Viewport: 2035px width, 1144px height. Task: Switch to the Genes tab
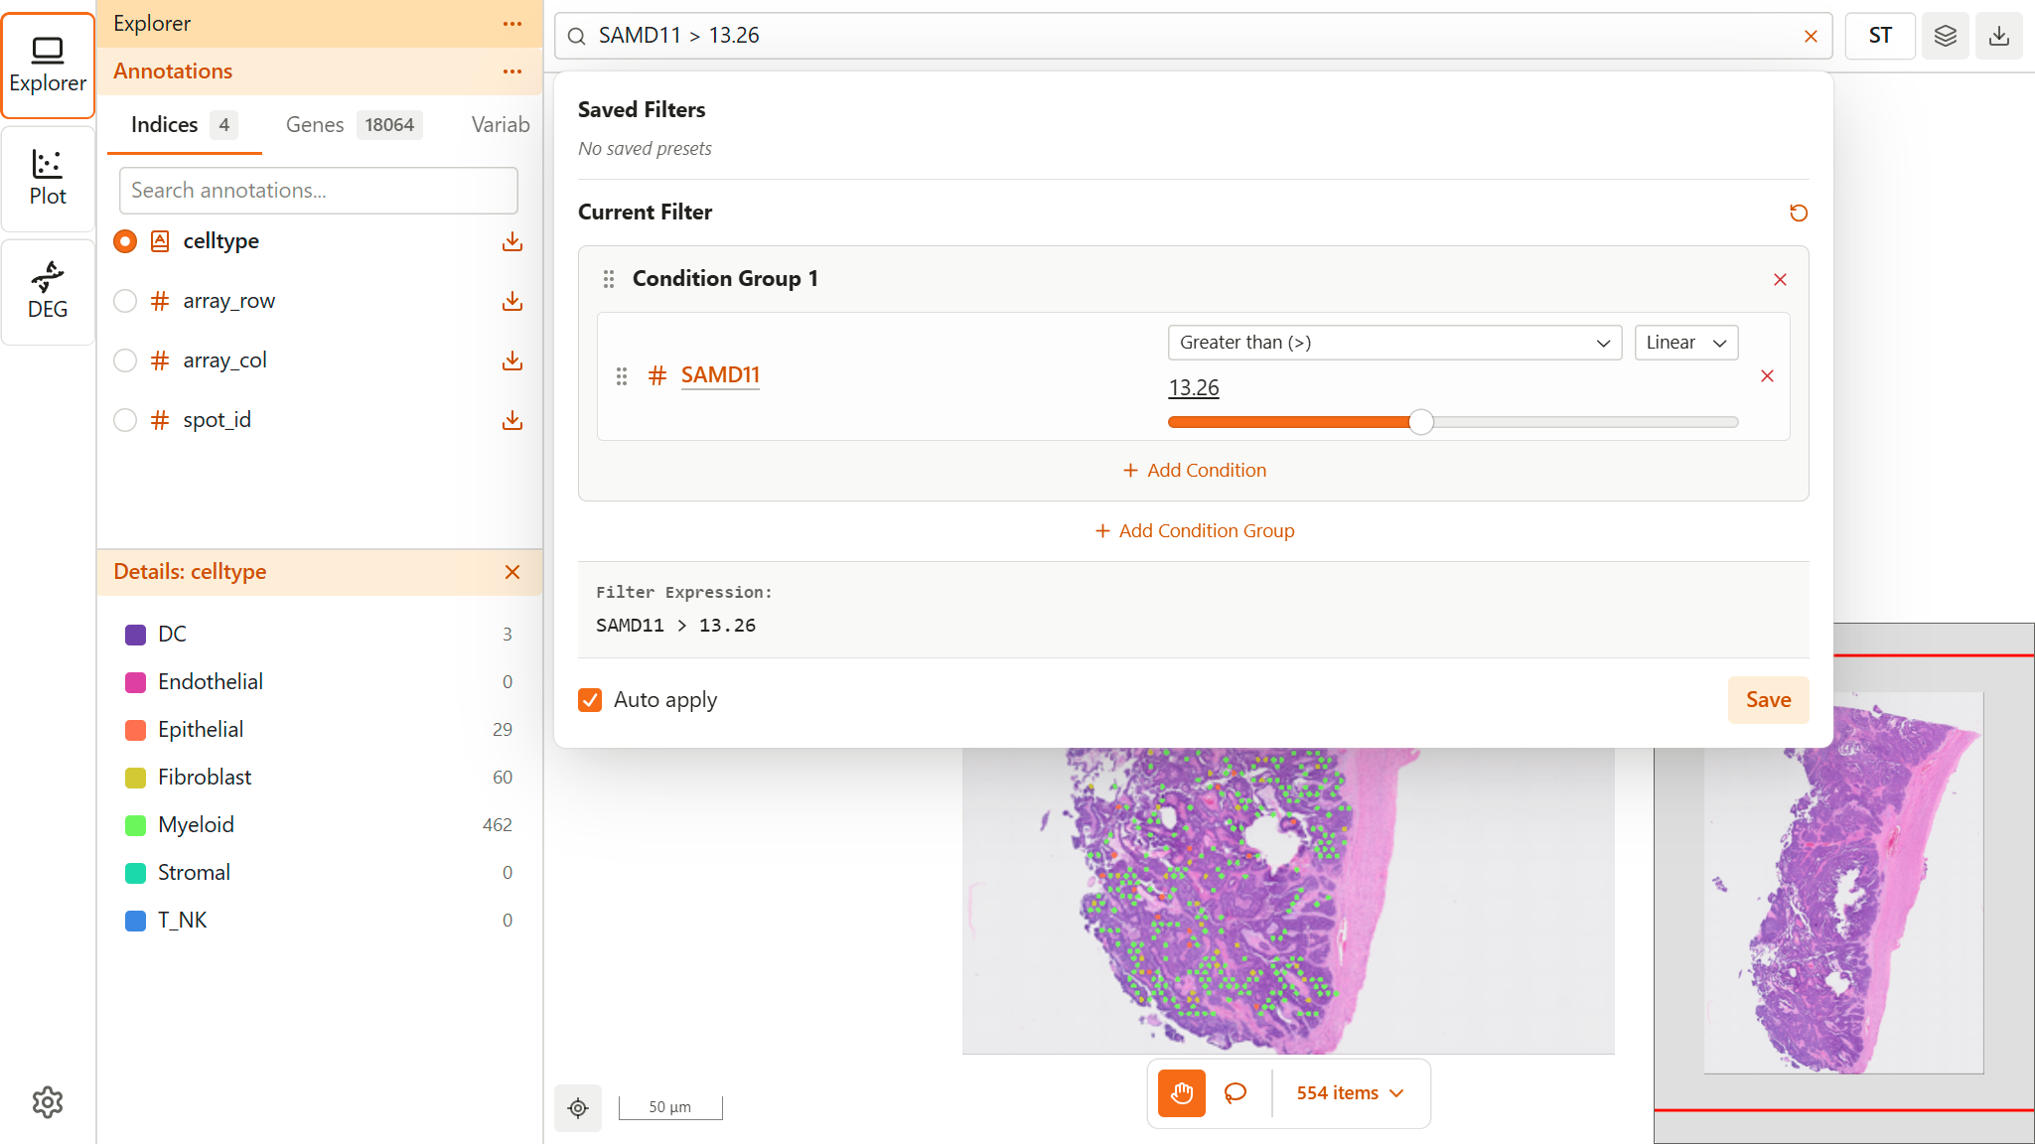pos(315,124)
